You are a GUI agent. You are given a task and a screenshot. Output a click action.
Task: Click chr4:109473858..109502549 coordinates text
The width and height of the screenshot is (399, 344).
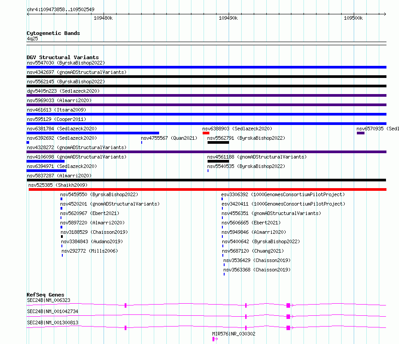click(x=61, y=9)
